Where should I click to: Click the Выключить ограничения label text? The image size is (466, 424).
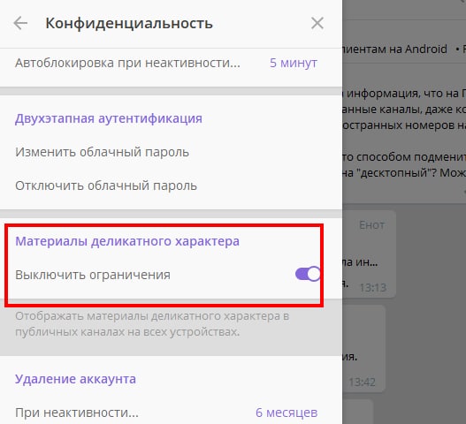pos(93,275)
